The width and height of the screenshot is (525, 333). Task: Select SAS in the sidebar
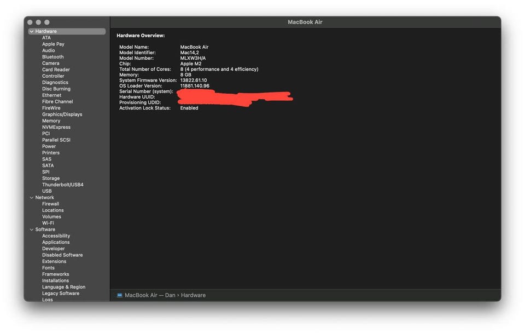46,159
